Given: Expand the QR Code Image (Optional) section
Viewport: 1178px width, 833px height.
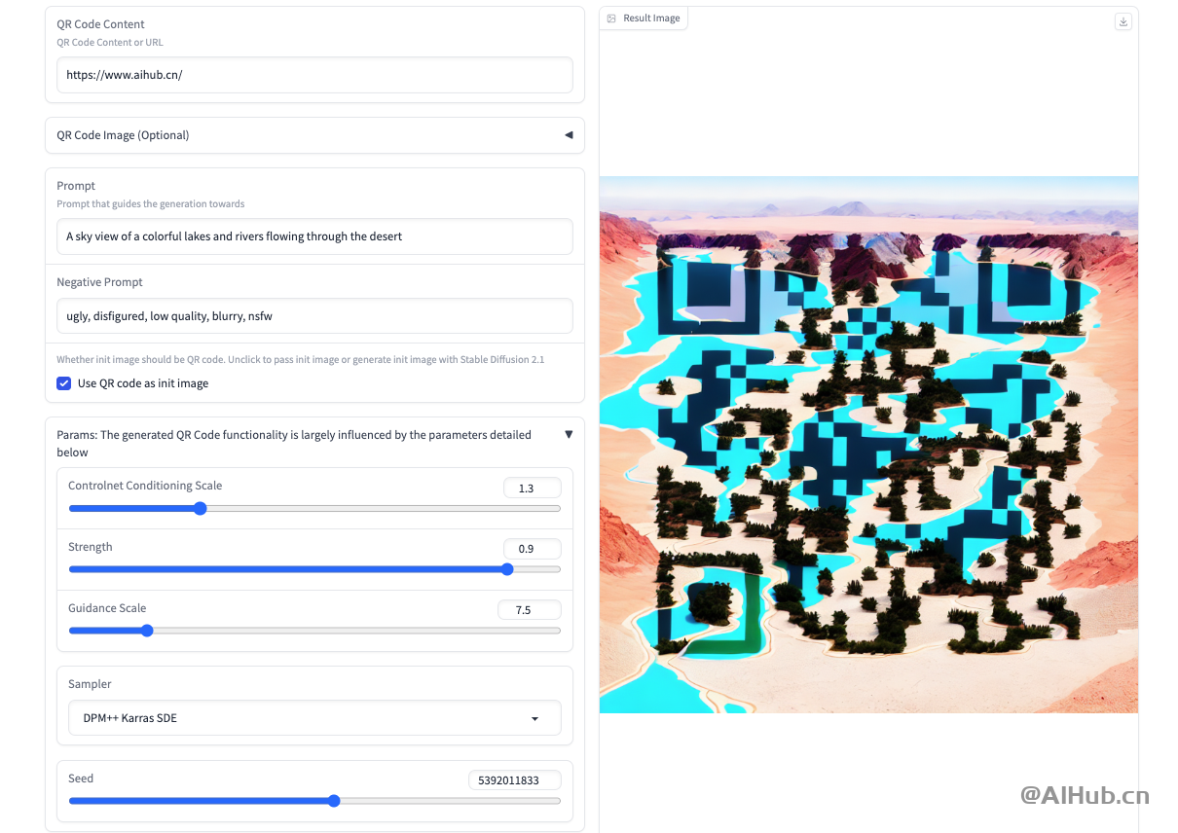Looking at the screenshot, I should pyautogui.click(x=569, y=135).
